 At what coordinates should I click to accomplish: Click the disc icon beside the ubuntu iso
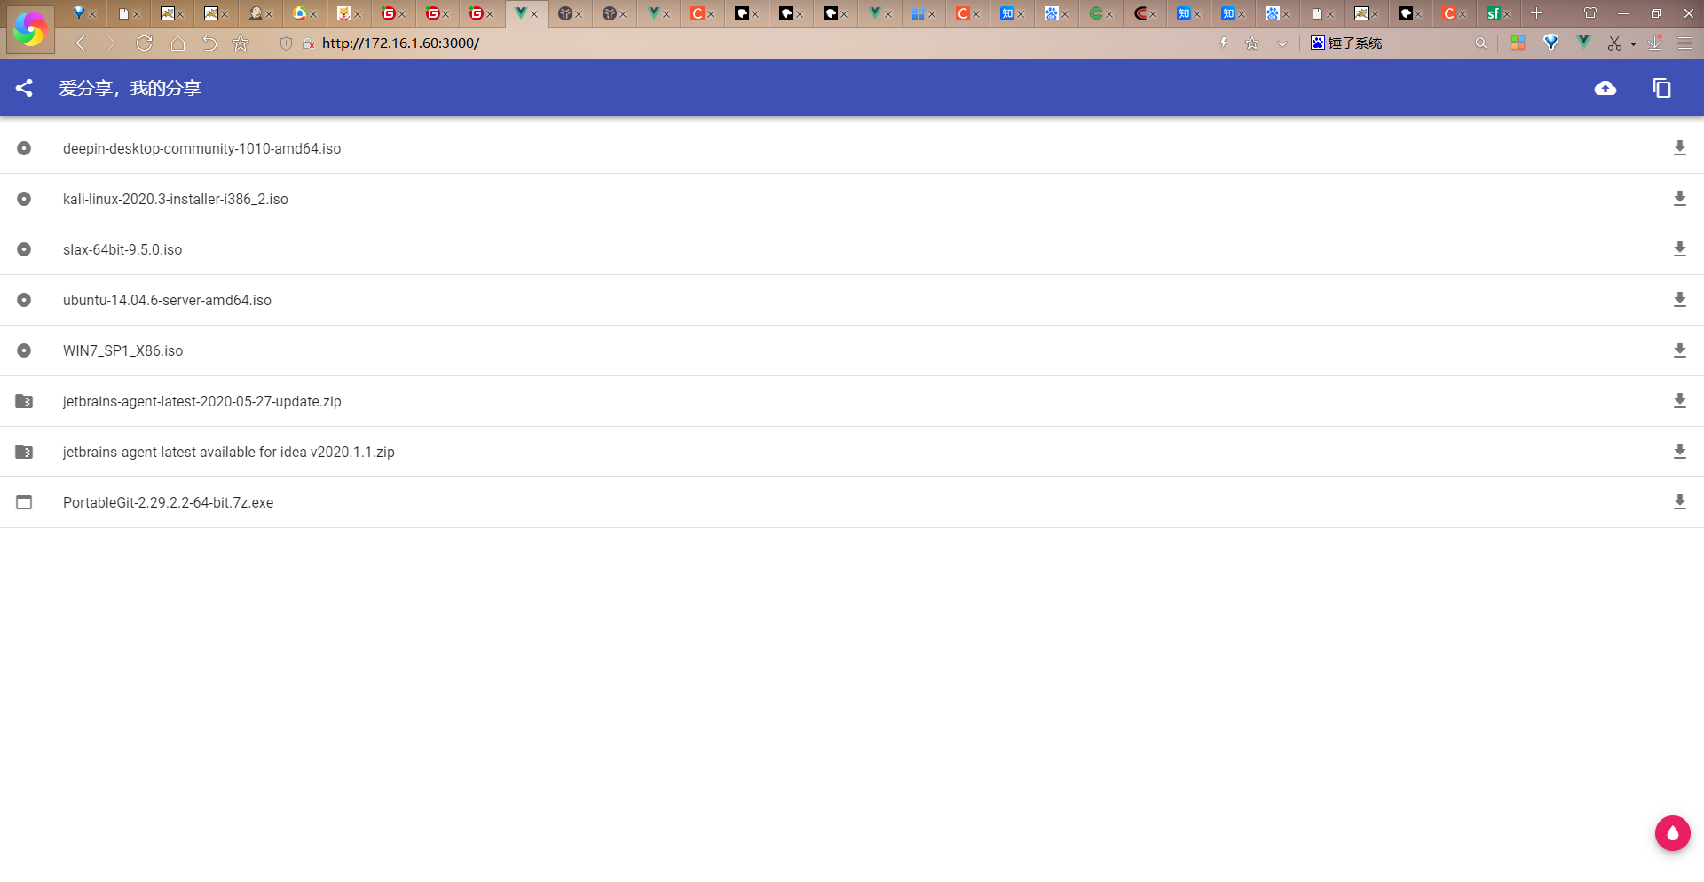[x=24, y=300]
